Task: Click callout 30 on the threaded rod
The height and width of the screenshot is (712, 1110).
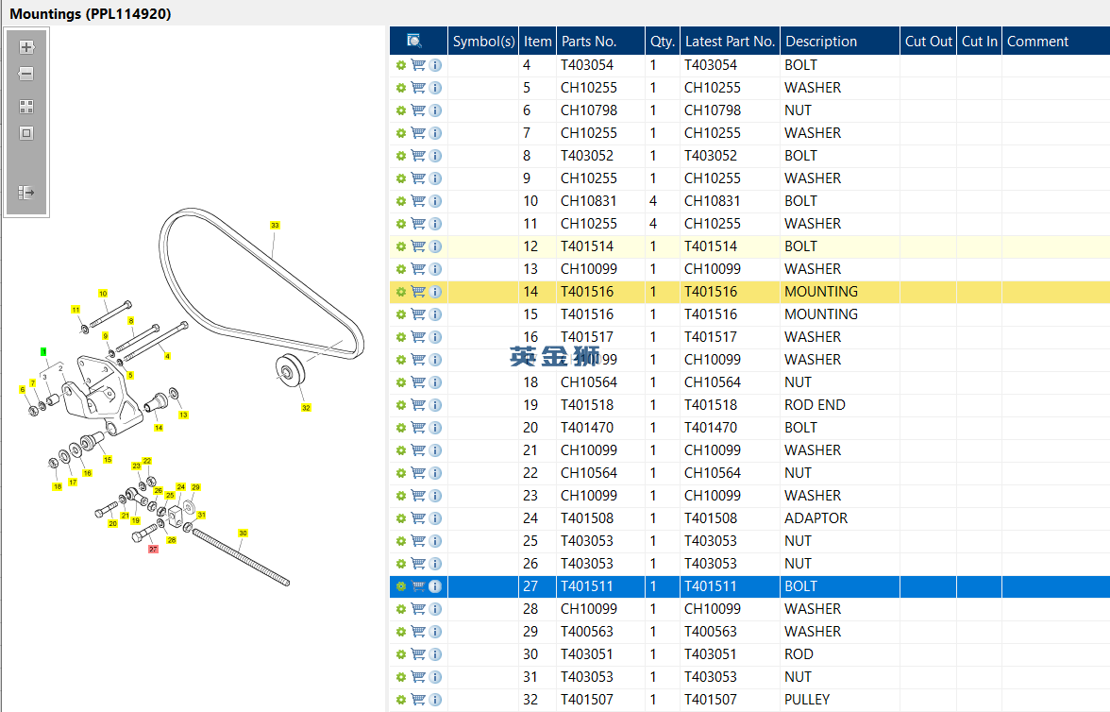Action: pos(243,533)
